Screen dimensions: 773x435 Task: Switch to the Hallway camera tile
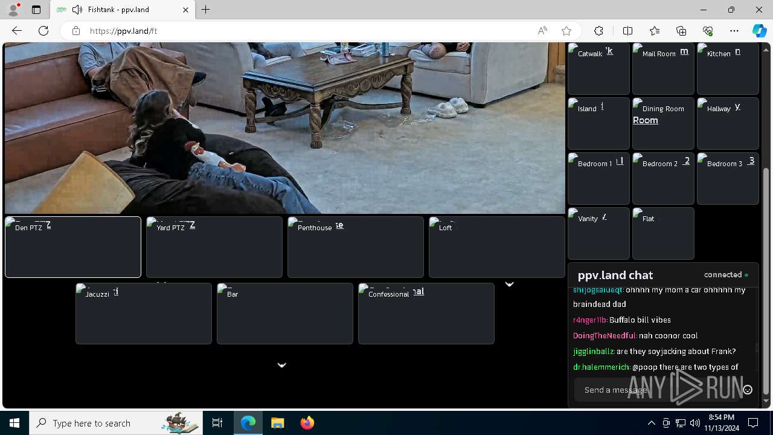(728, 123)
